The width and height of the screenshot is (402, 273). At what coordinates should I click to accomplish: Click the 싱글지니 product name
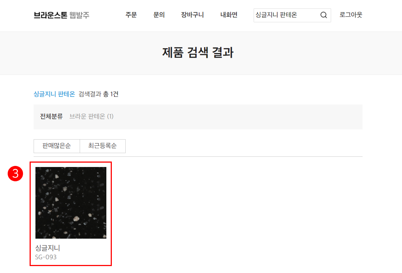(48, 248)
